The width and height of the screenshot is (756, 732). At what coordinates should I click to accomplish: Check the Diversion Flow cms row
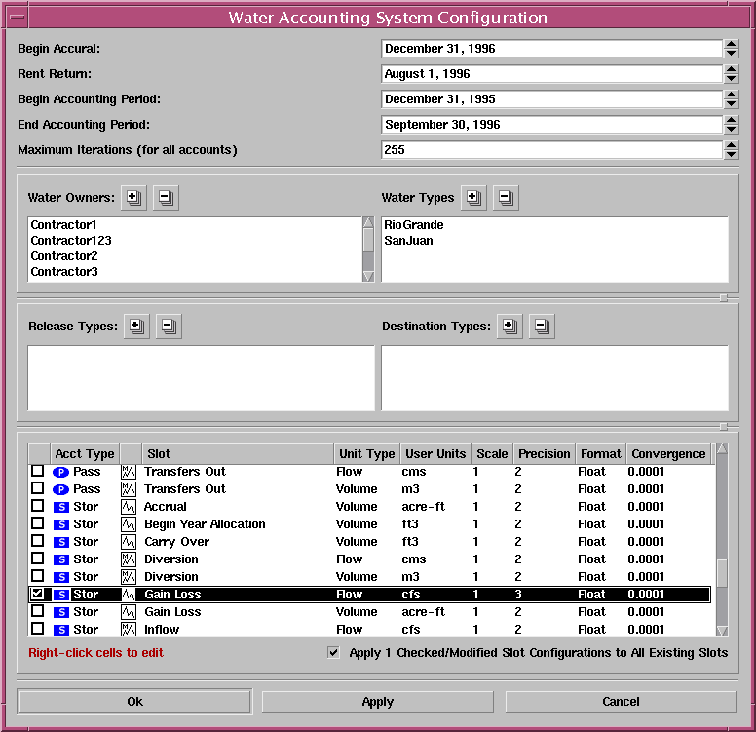tap(38, 559)
